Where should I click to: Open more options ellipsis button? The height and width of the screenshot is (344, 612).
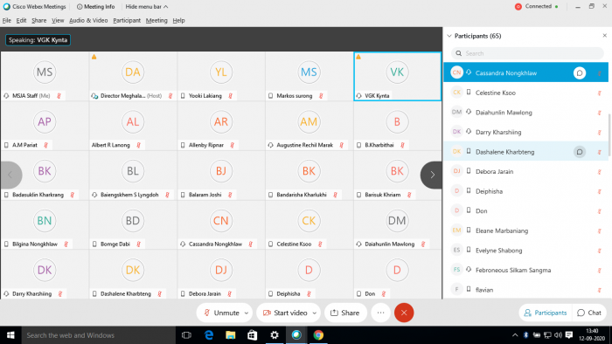pos(380,313)
